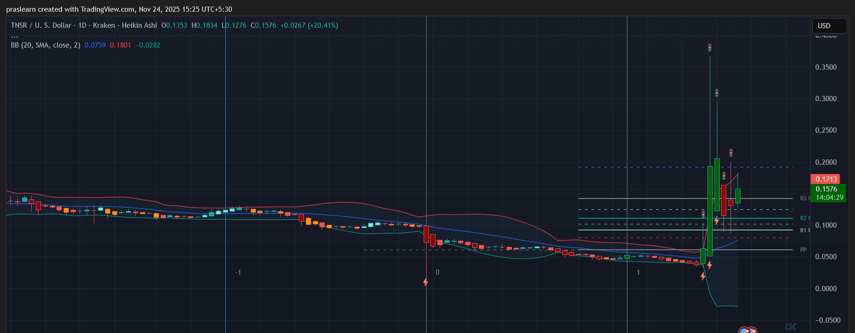The image size is (855, 333).
Task: Click the low value L0.1276 in the legend
Action: coord(234,25)
